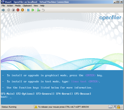Reset the VM with green play icon
The width and height of the screenshot is (124, 110).
pos(33,10)
